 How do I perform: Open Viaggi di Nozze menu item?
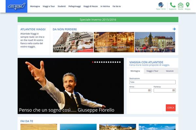90,6
